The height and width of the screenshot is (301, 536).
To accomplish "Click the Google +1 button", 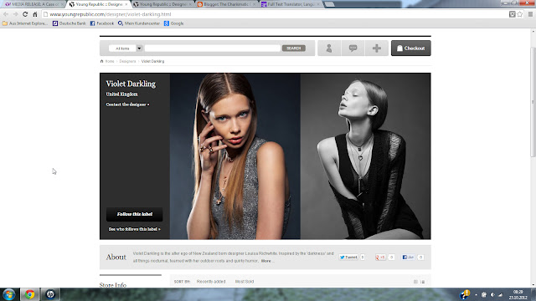I will pyautogui.click(x=380, y=258).
